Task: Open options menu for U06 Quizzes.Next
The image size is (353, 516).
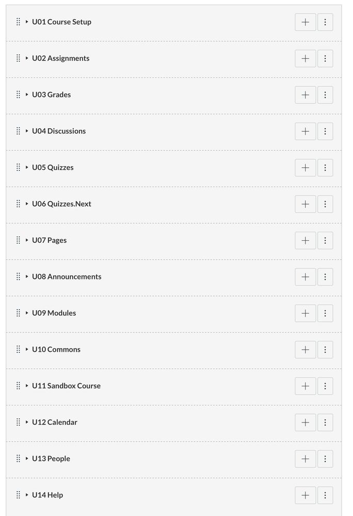Action: point(325,204)
